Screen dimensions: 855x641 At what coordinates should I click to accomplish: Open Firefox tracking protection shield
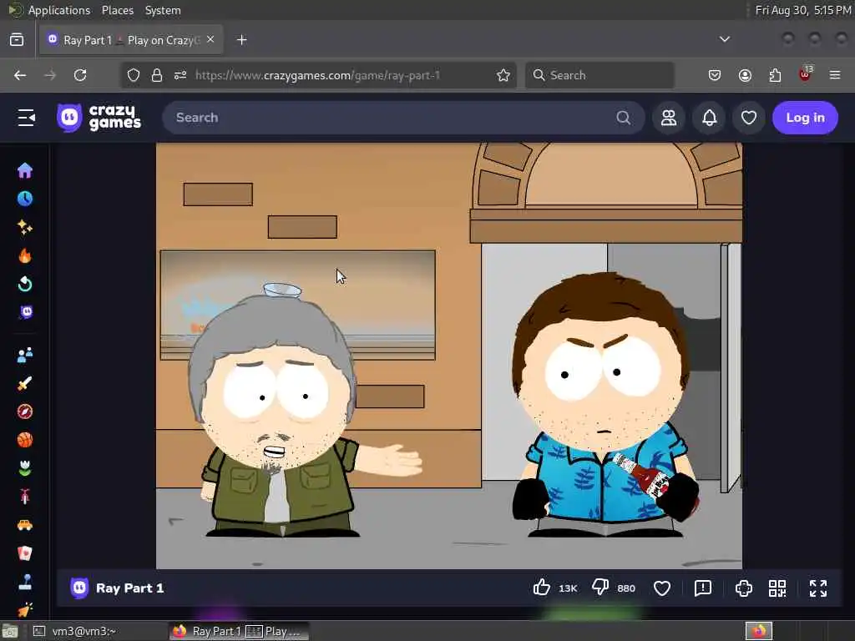[134, 75]
